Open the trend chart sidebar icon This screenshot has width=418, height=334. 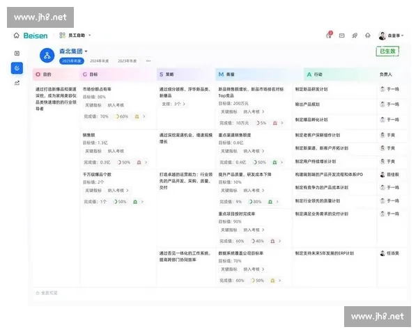pos(17,83)
